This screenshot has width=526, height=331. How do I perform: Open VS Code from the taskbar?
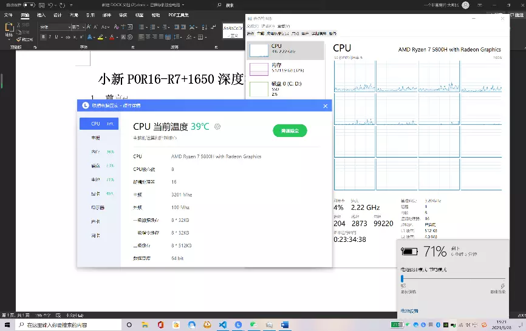pos(223,325)
